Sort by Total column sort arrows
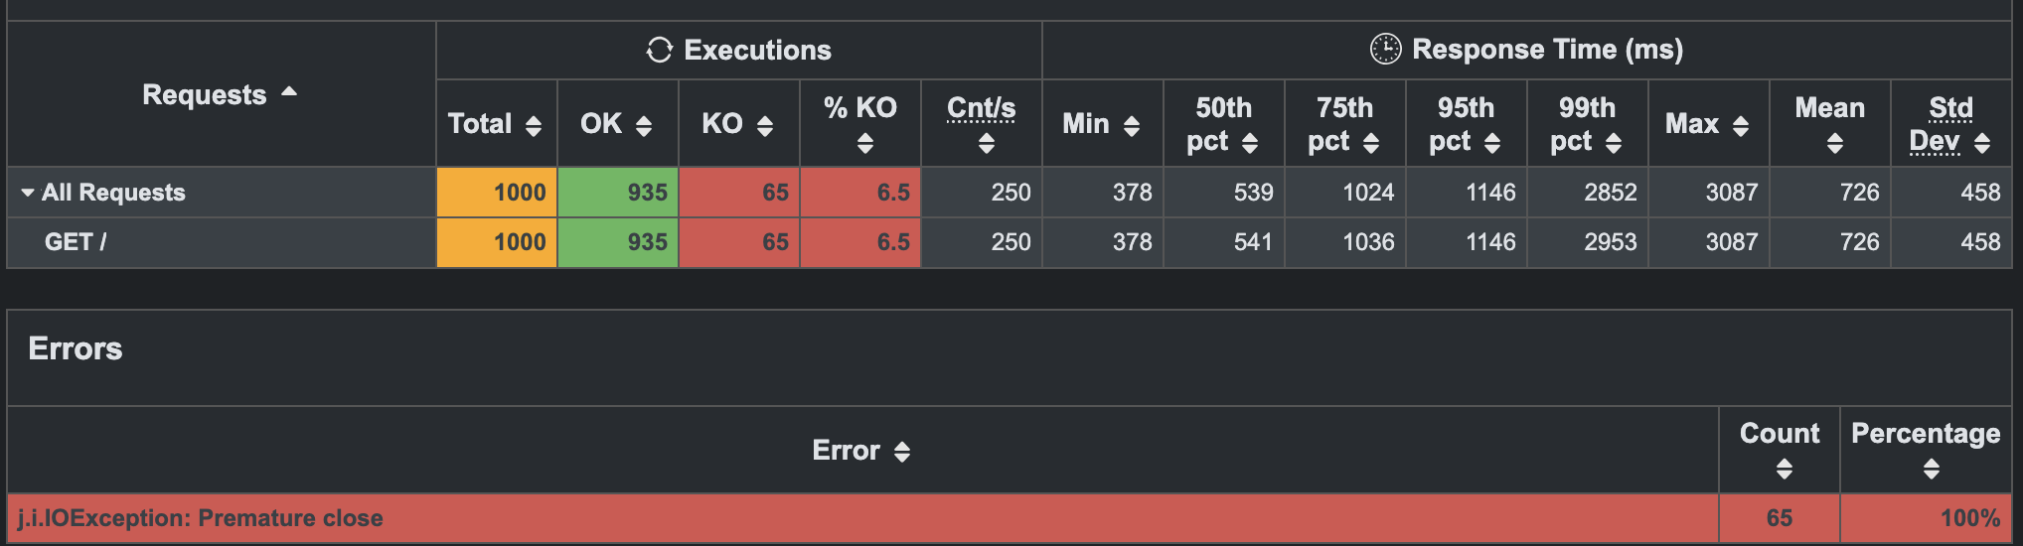 click(x=534, y=126)
